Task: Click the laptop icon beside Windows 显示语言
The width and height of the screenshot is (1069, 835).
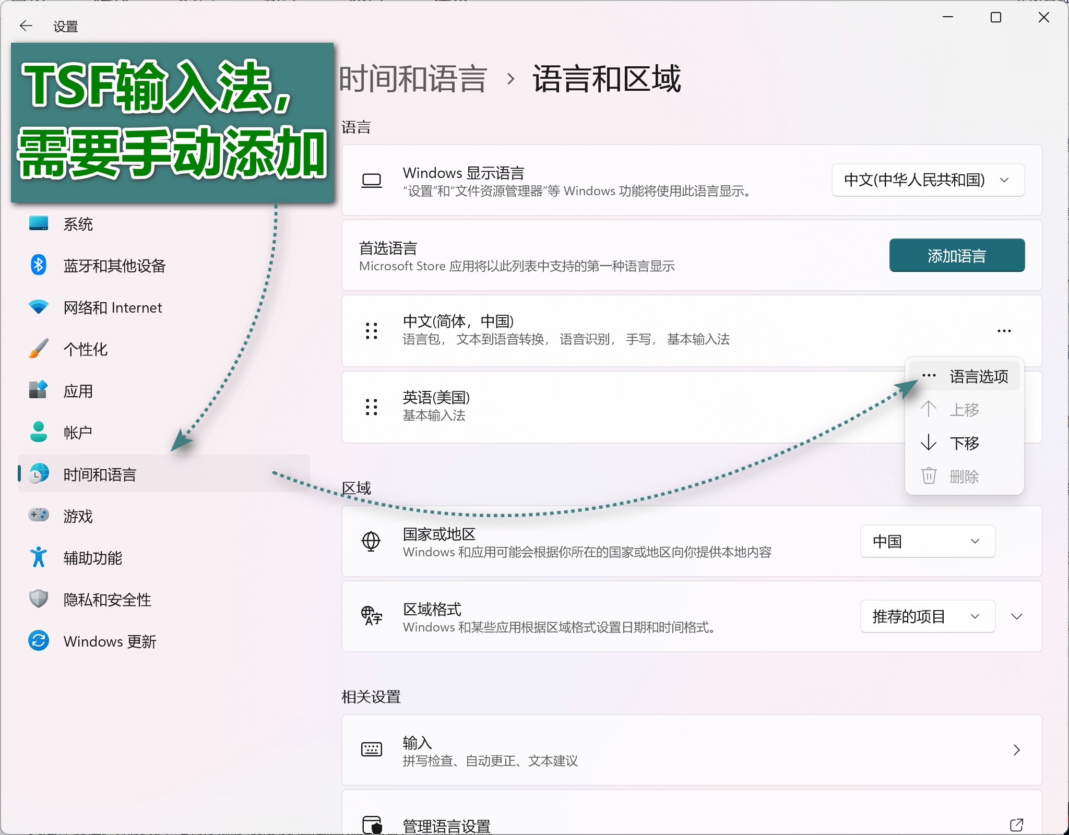Action: [372, 181]
